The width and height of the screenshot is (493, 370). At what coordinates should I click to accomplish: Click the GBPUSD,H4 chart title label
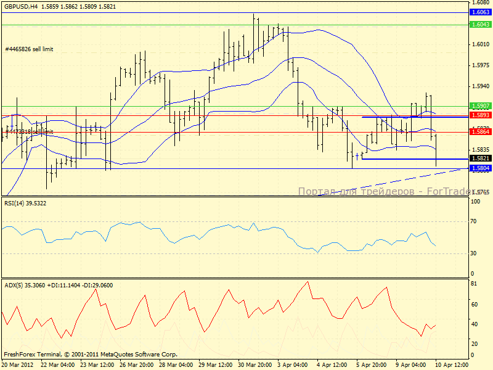coord(20,6)
